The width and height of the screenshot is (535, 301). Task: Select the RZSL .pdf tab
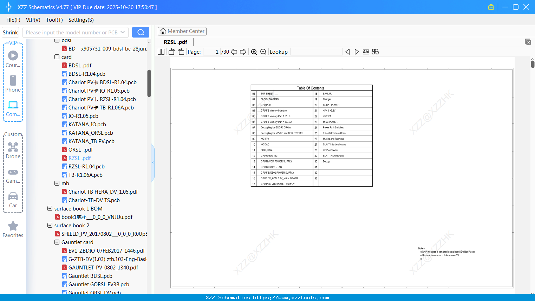click(x=175, y=42)
